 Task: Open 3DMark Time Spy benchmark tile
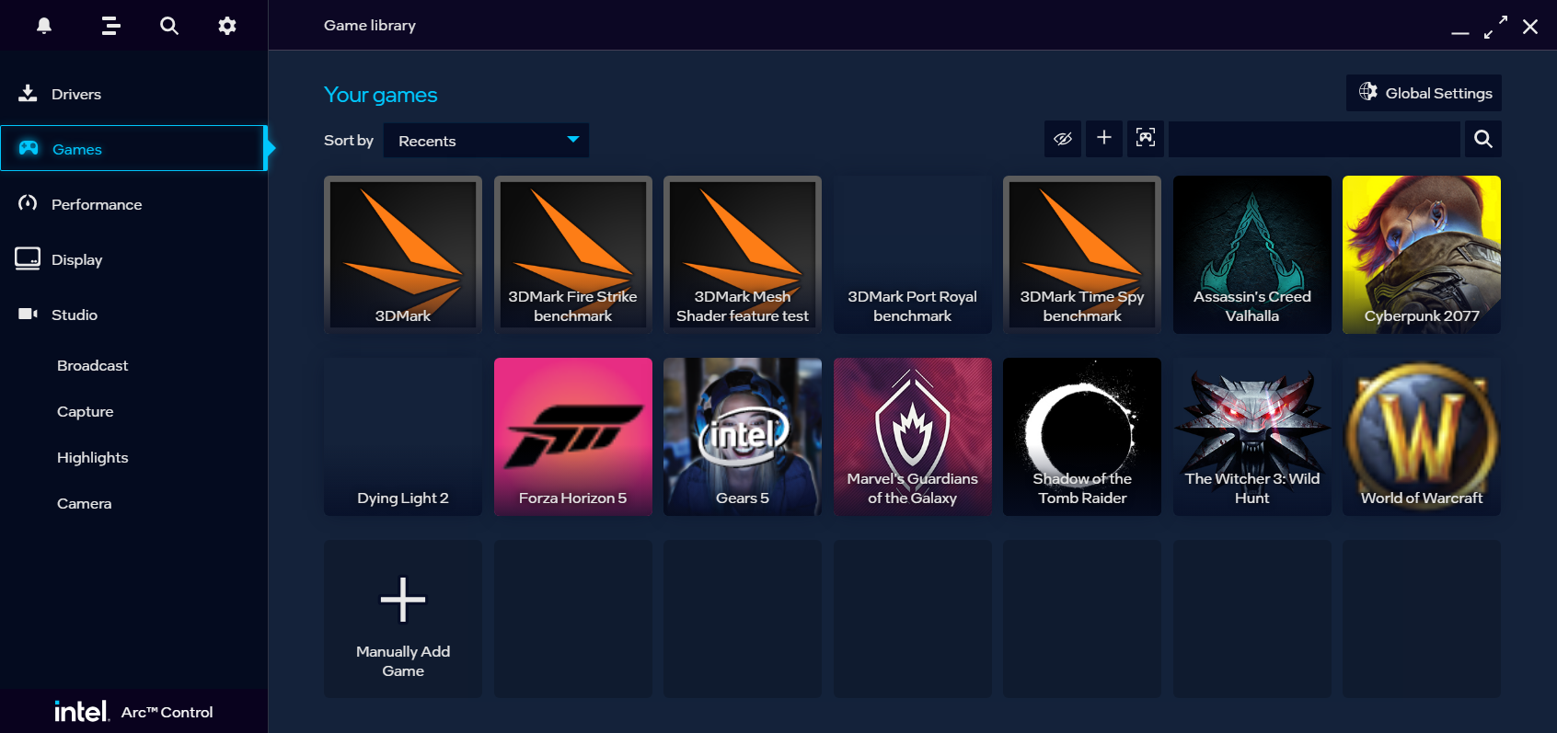pyautogui.click(x=1082, y=255)
